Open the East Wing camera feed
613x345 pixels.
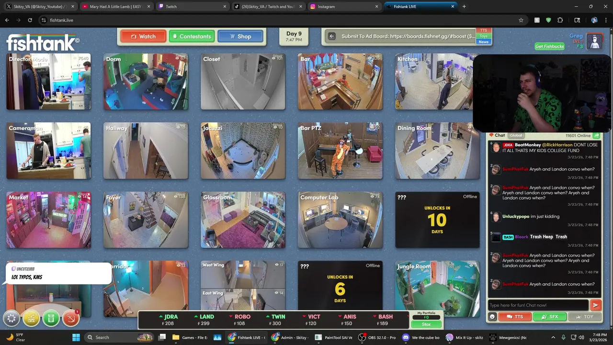tap(243, 299)
